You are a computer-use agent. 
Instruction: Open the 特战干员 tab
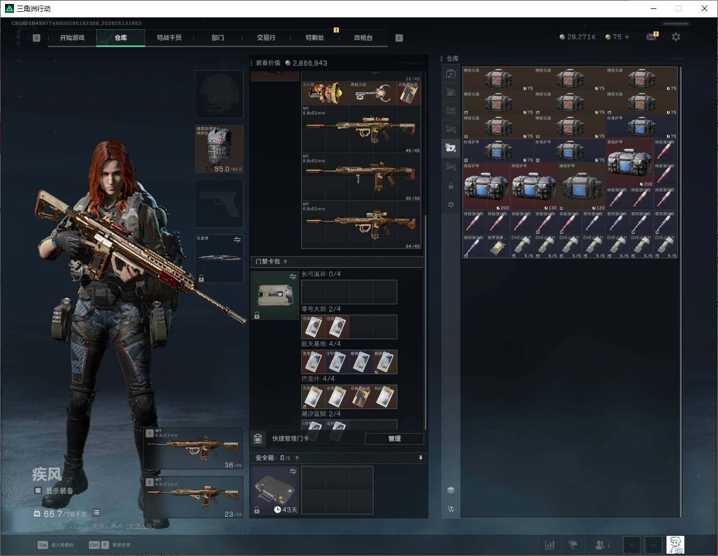169,38
